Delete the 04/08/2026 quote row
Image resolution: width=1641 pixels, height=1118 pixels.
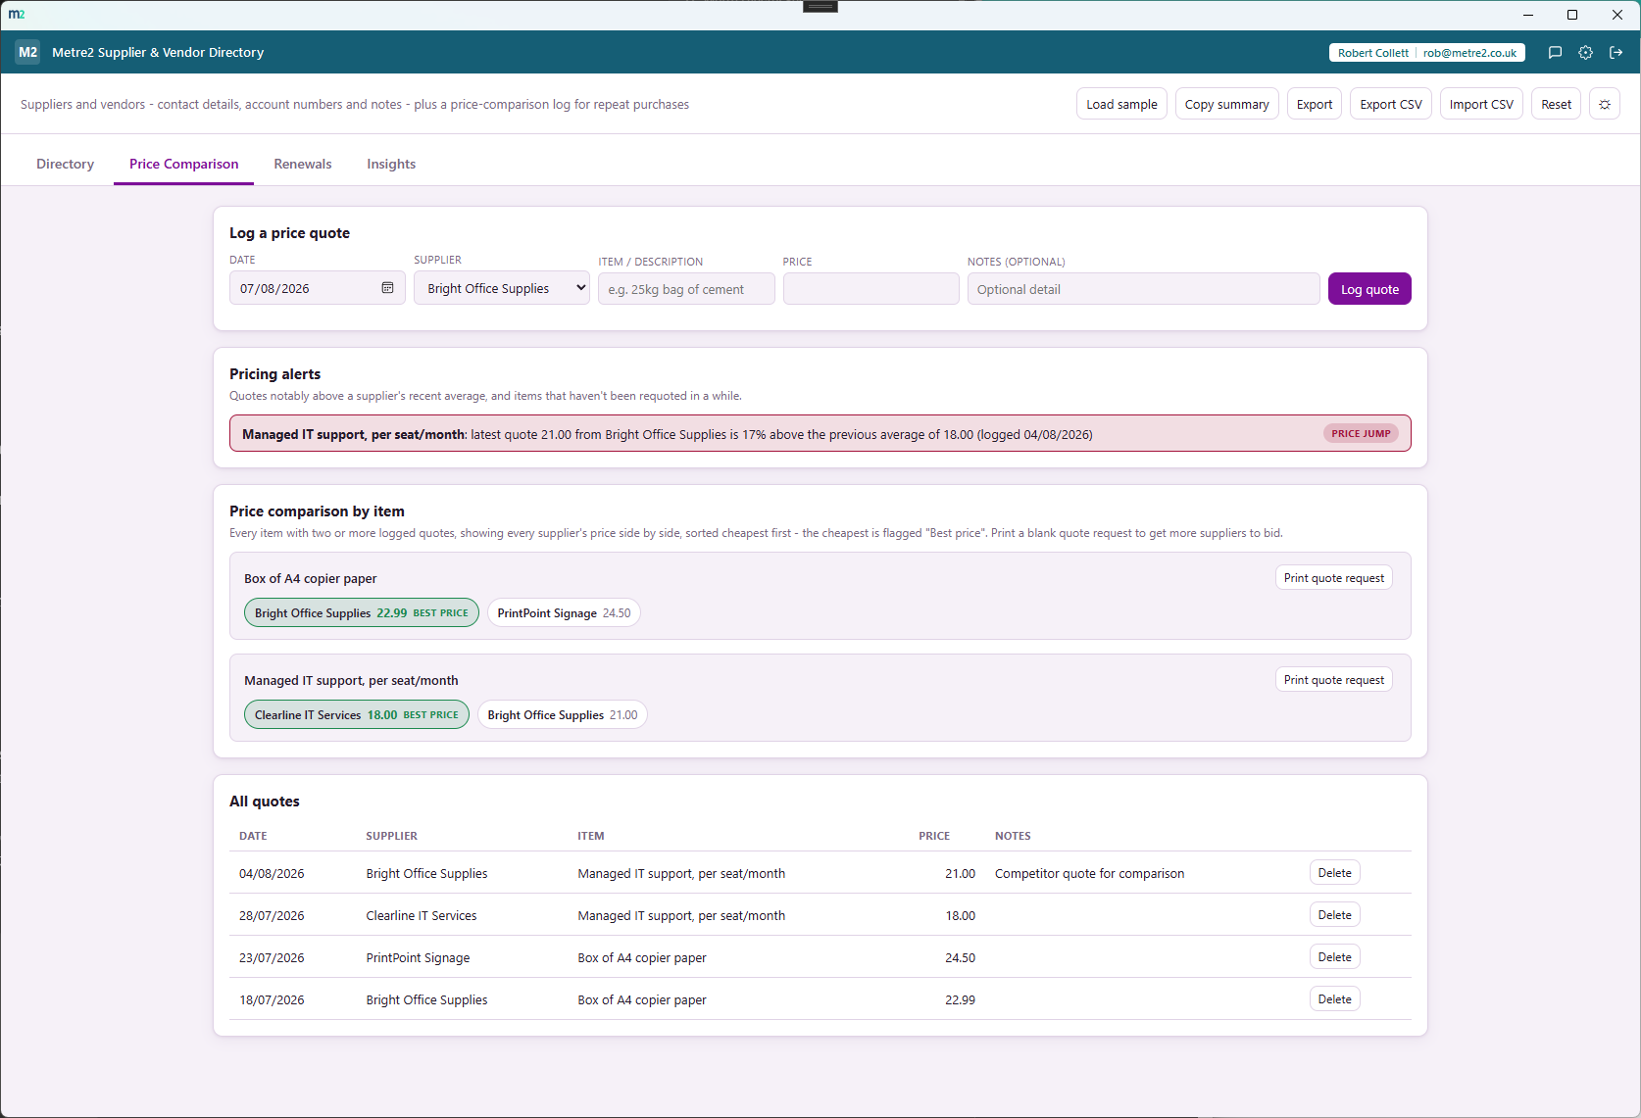[1334, 873]
